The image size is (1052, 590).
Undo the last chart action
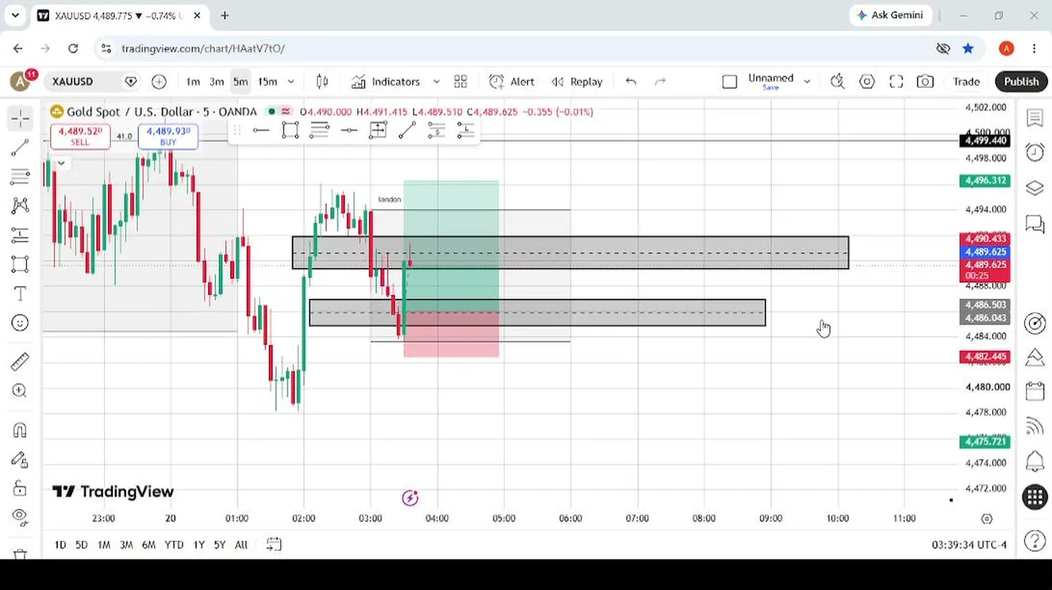631,81
